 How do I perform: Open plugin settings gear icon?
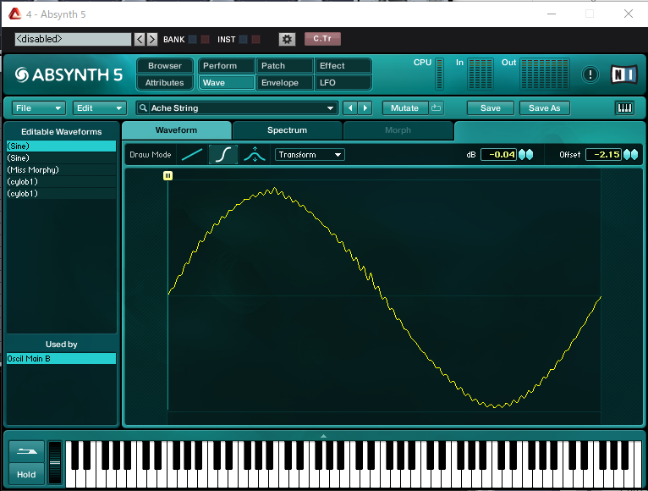pyautogui.click(x=287, y=39)
